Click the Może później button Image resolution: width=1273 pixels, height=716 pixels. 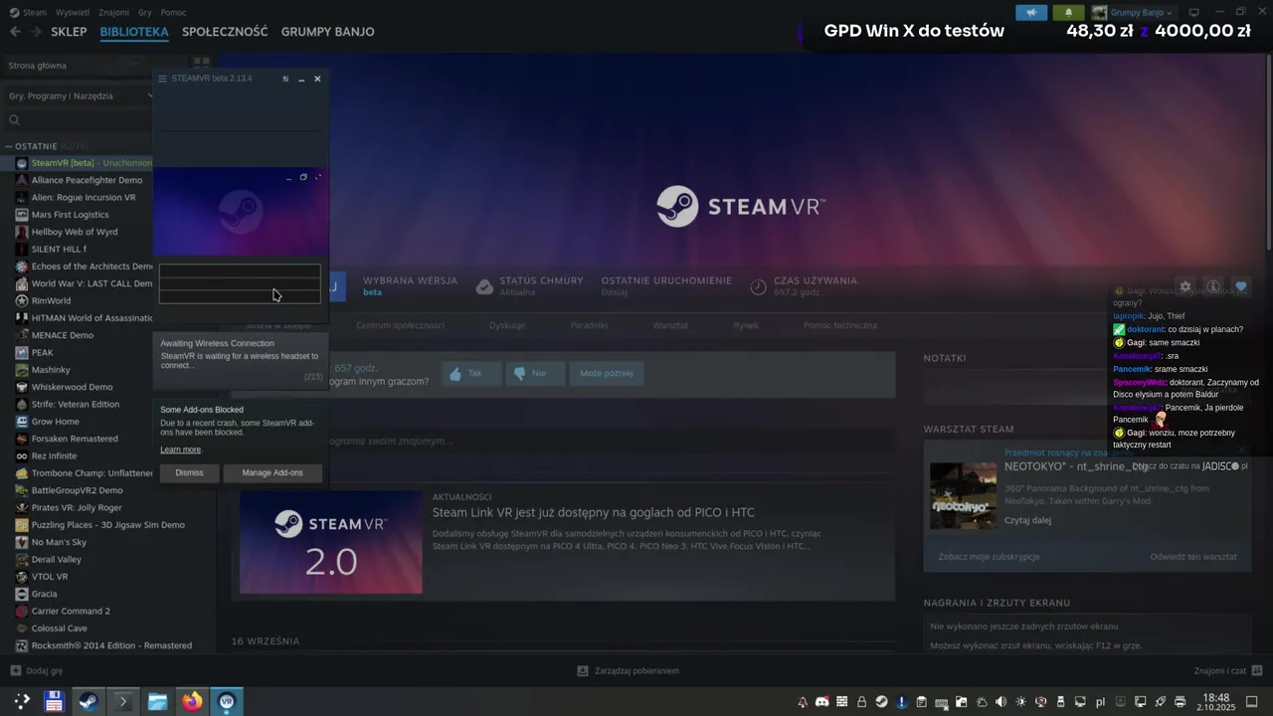(607, 374)
